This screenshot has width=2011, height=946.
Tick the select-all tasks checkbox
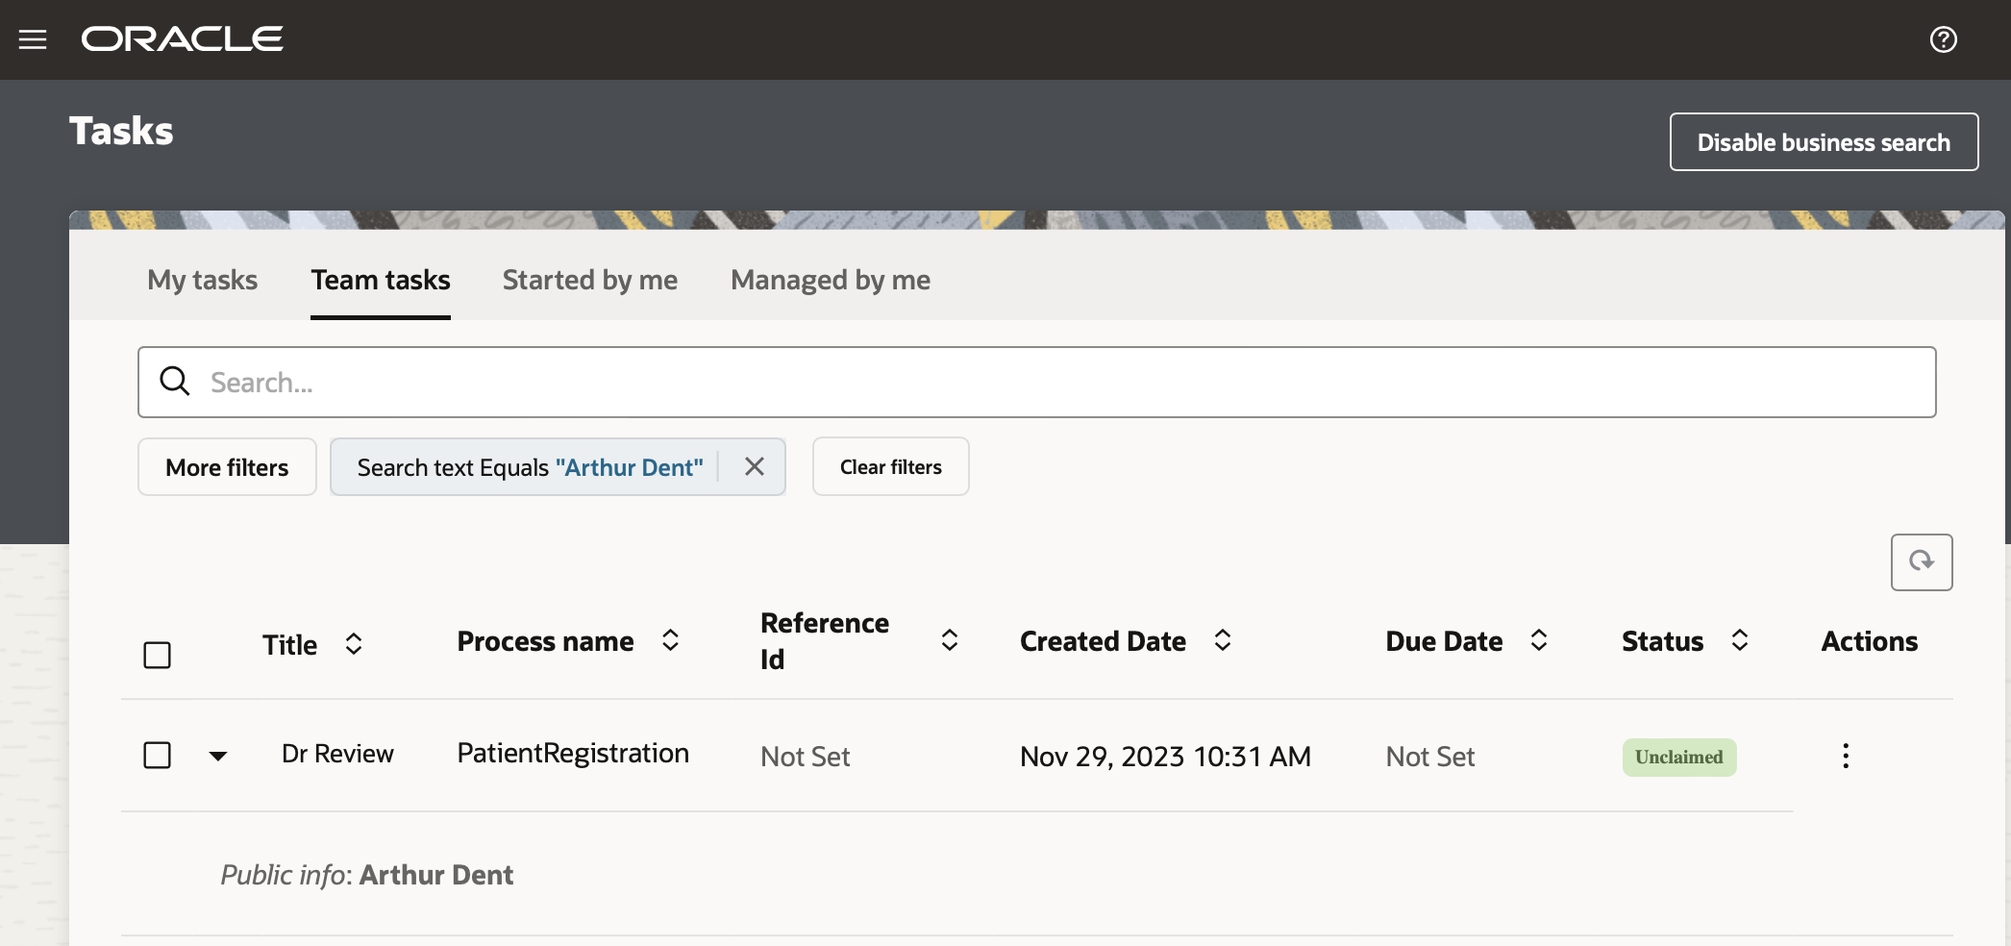(x=157, y=655)
